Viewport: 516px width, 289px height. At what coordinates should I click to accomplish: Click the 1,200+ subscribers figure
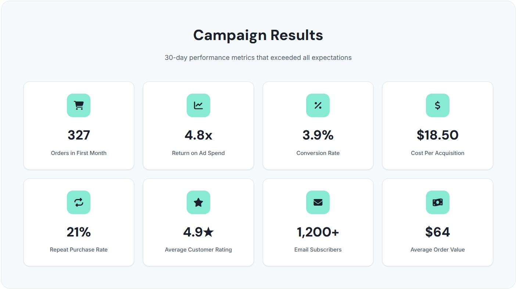318,232
